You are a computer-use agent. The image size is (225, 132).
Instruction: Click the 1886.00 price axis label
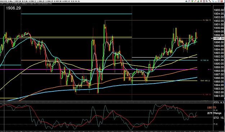[219, 78]
